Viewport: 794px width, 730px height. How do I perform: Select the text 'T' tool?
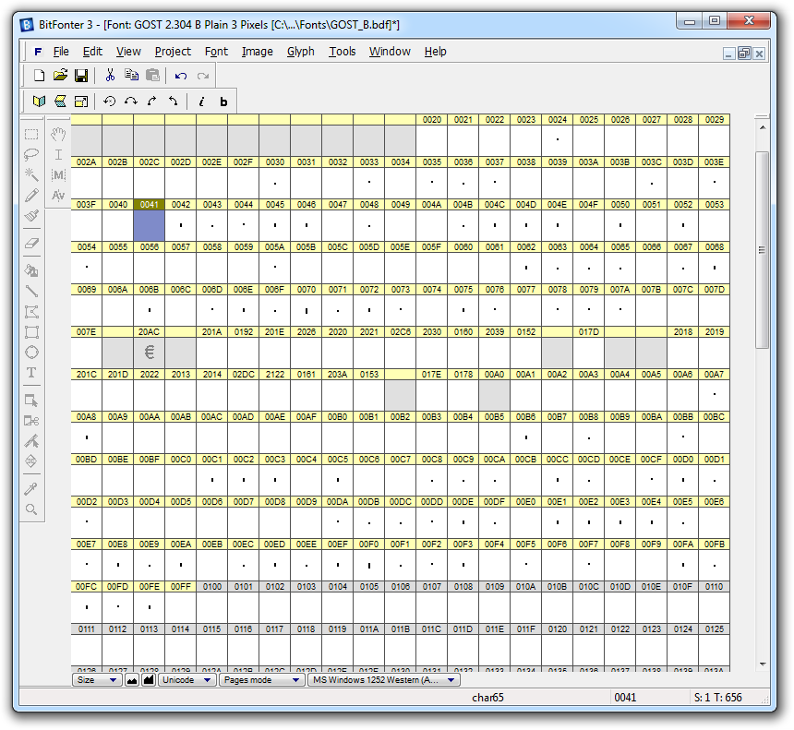[x=31, y=373]
